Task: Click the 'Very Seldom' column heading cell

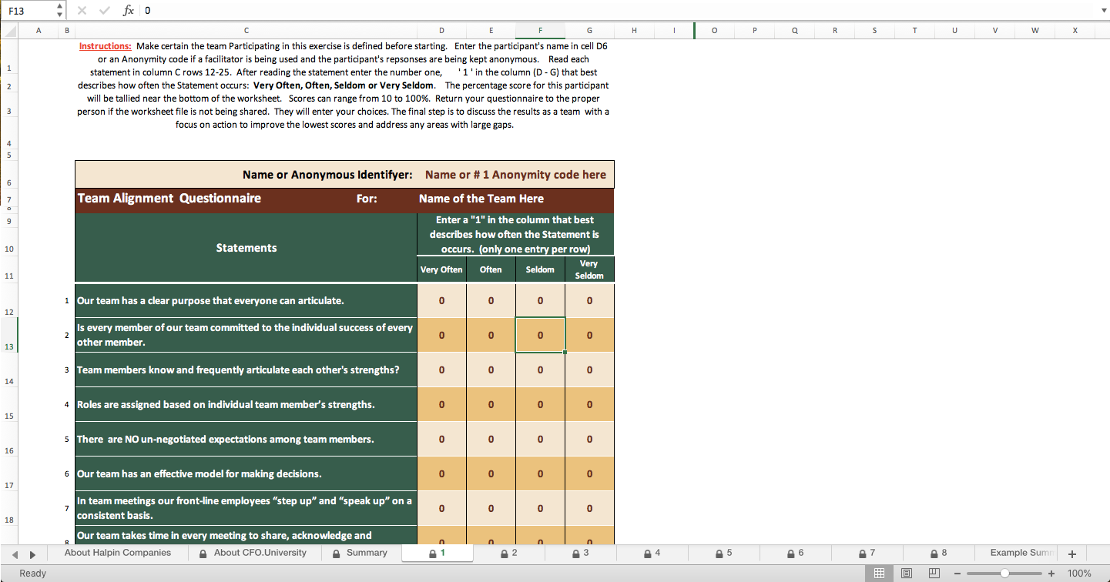Action: point(589,269)
